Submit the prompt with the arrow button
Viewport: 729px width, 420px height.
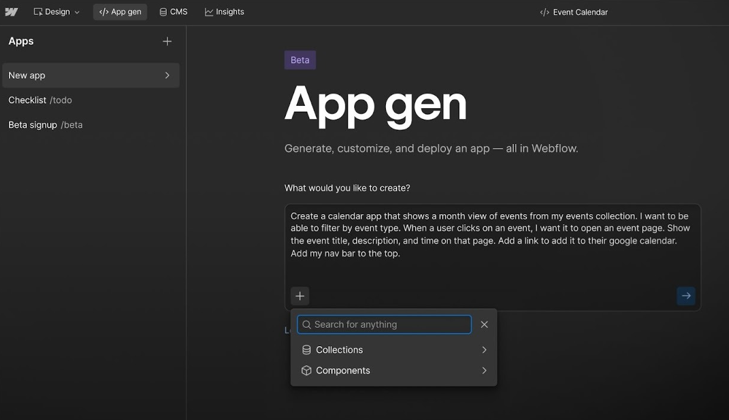pos(686,296)
